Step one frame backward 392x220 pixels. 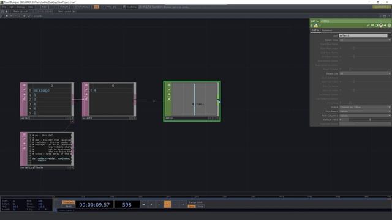[175, 204]
